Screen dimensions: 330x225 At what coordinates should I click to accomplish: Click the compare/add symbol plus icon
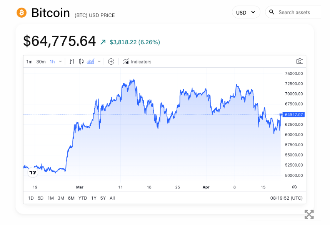click(111, 62)
